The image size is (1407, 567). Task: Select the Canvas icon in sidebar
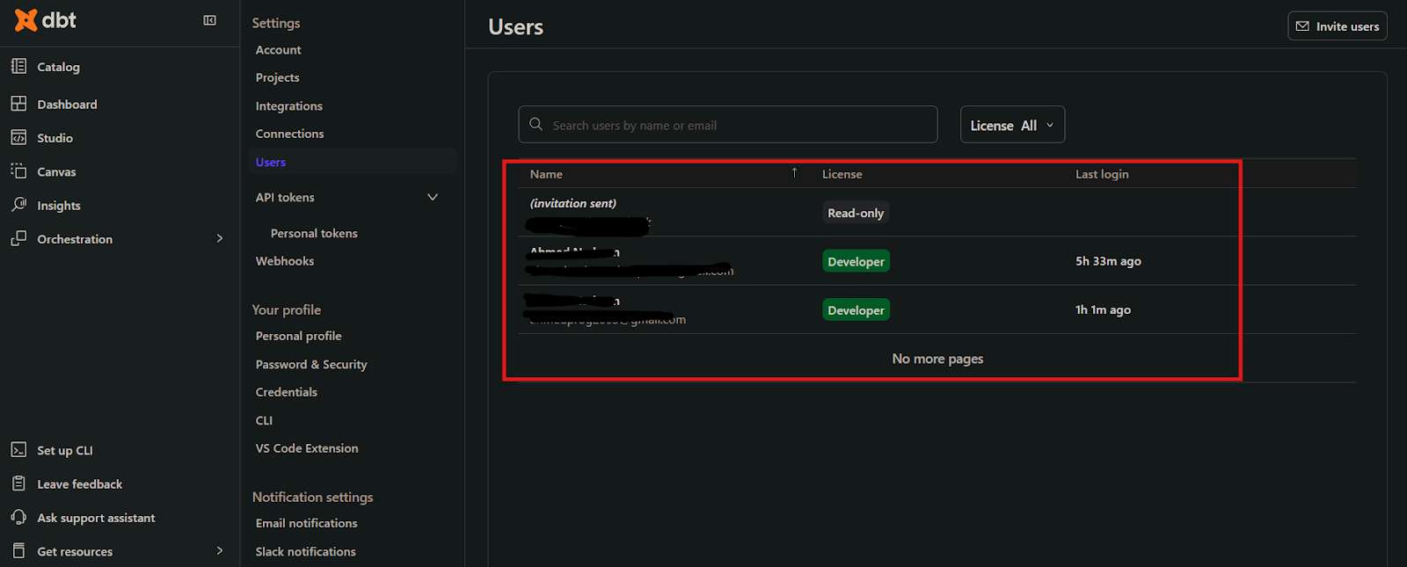(x=18, y=171)
